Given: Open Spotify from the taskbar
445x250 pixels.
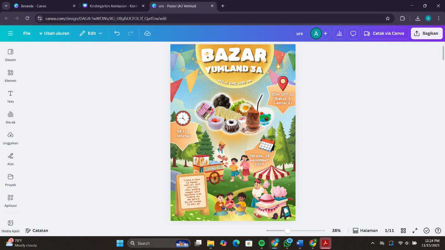Looking at the screenshot, I should point(261,243).
